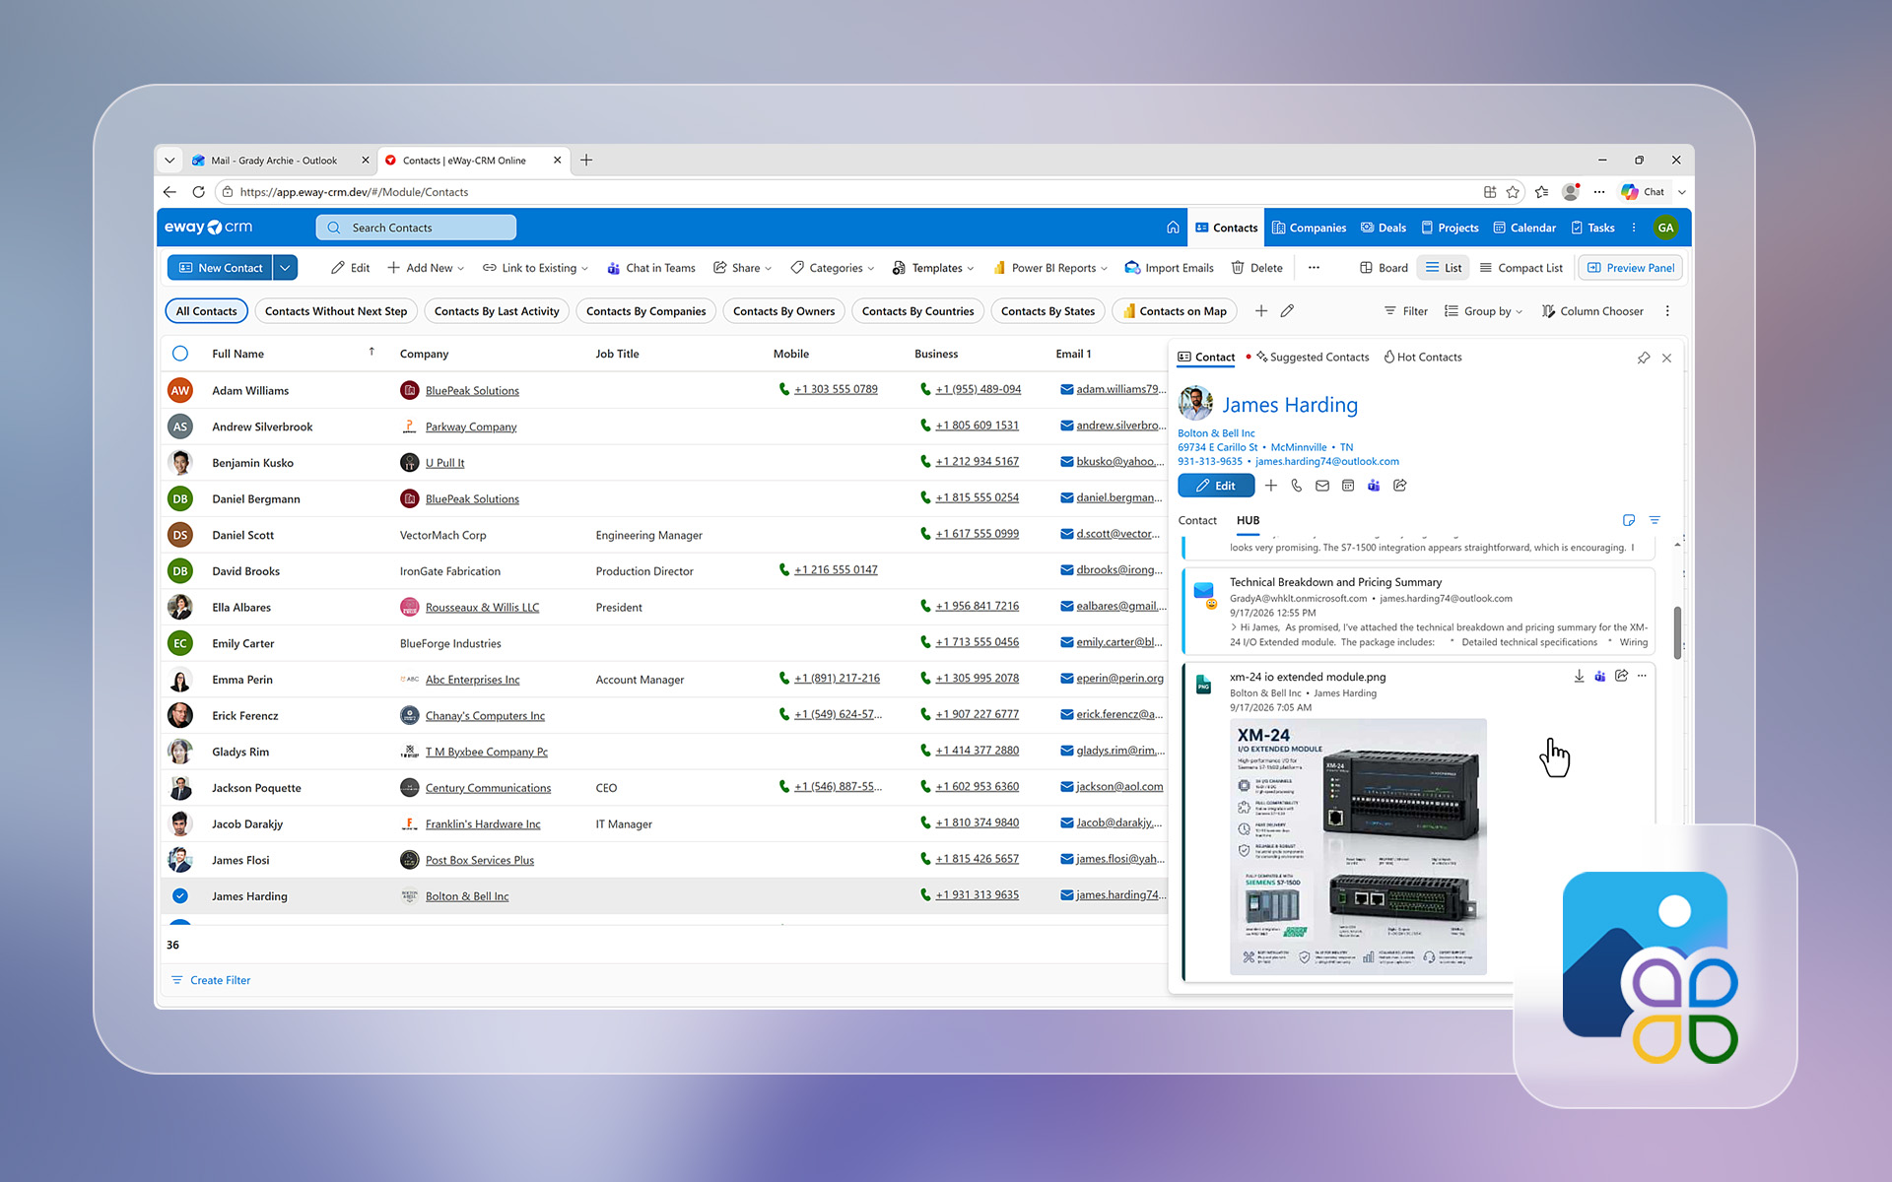Viewport: 1892px width, 1182px height.
Task: Open the Mail - Grady Archie Outlook browser tab
Action: click(273, 161)
